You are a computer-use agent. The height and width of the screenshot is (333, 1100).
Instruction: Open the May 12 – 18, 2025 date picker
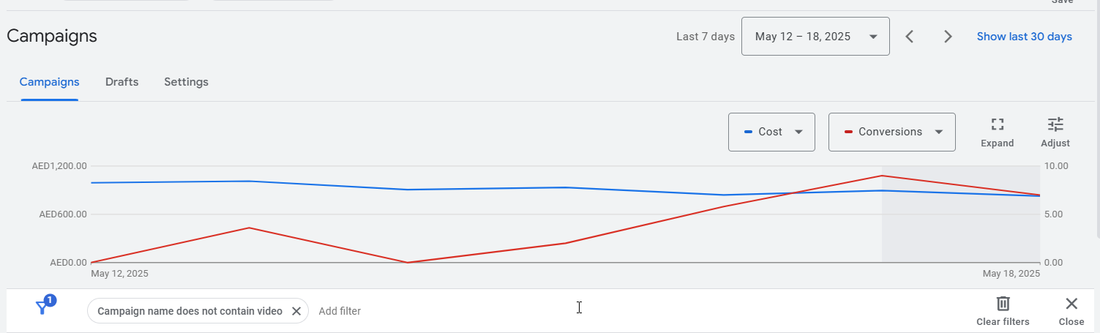click(815, 37)
